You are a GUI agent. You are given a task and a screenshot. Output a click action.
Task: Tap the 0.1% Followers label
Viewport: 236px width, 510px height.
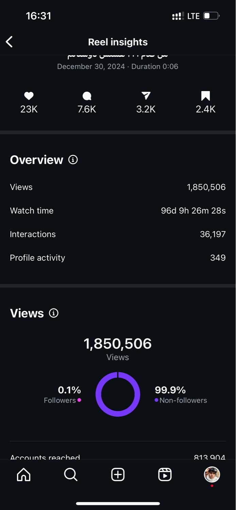pyautogui.click(x=63, y=394)
